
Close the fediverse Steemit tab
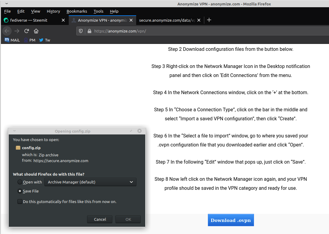(63, 20)
